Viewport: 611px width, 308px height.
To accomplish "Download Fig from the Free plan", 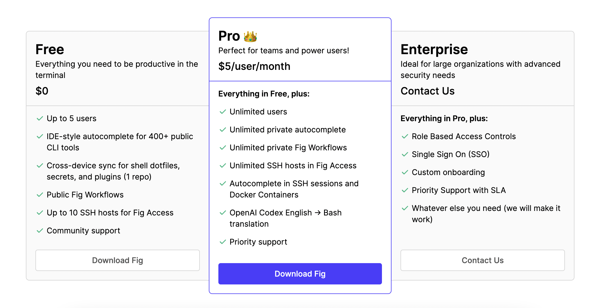I will click(x=117, y=260).
